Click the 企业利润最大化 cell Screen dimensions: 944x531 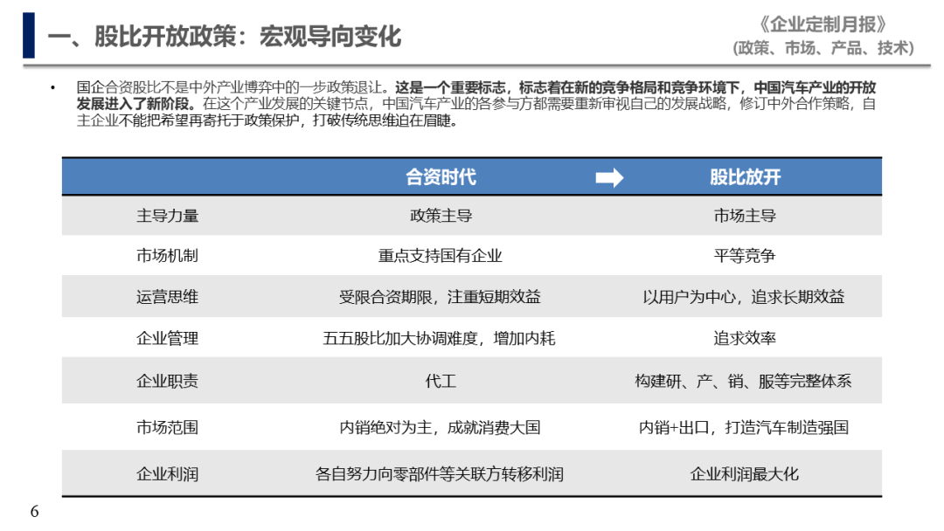click(745, 474)
